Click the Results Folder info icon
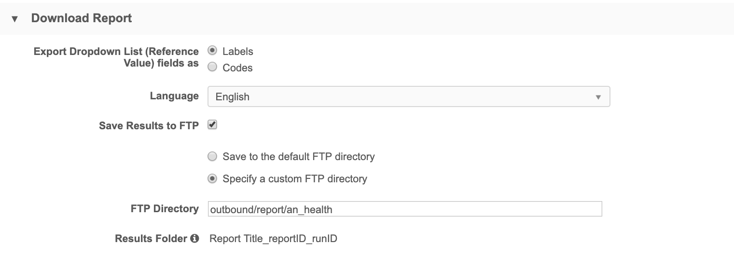Viewport: 734px width, 258px height. 194,238
